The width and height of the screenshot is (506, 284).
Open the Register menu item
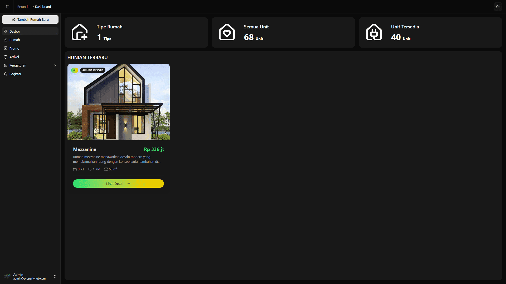pos(30,74)
